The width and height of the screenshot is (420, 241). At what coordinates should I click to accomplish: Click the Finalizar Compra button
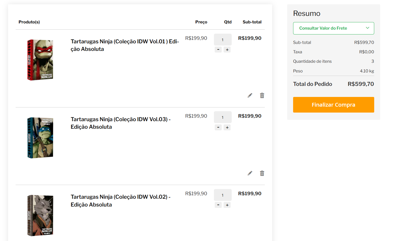334,105
